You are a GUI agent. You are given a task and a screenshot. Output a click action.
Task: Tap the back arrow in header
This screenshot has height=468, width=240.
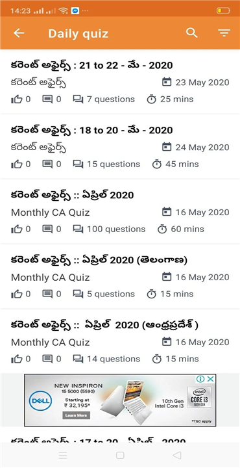tap(19, 33)
